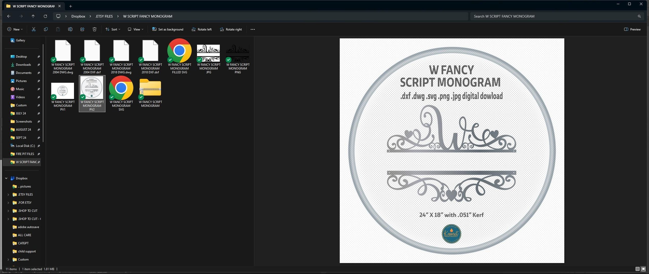Expand the .SHOP TO CUT tree node
The image size is (649, 274).
point(8,211)
